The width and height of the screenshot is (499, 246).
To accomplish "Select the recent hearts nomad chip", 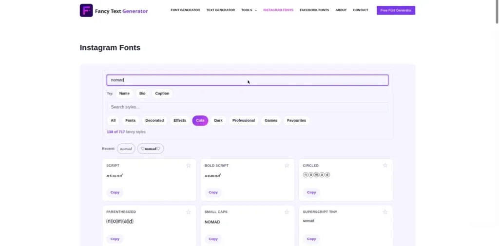I will coord(151,149).
